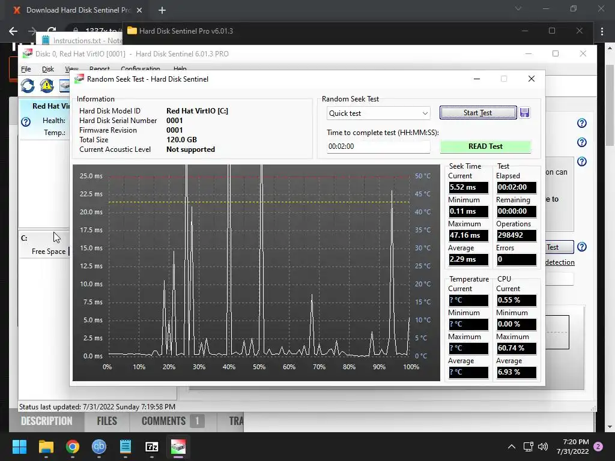Open the Disk menu
The width and height of the screenshot is (615, 461).
[48, 69]
